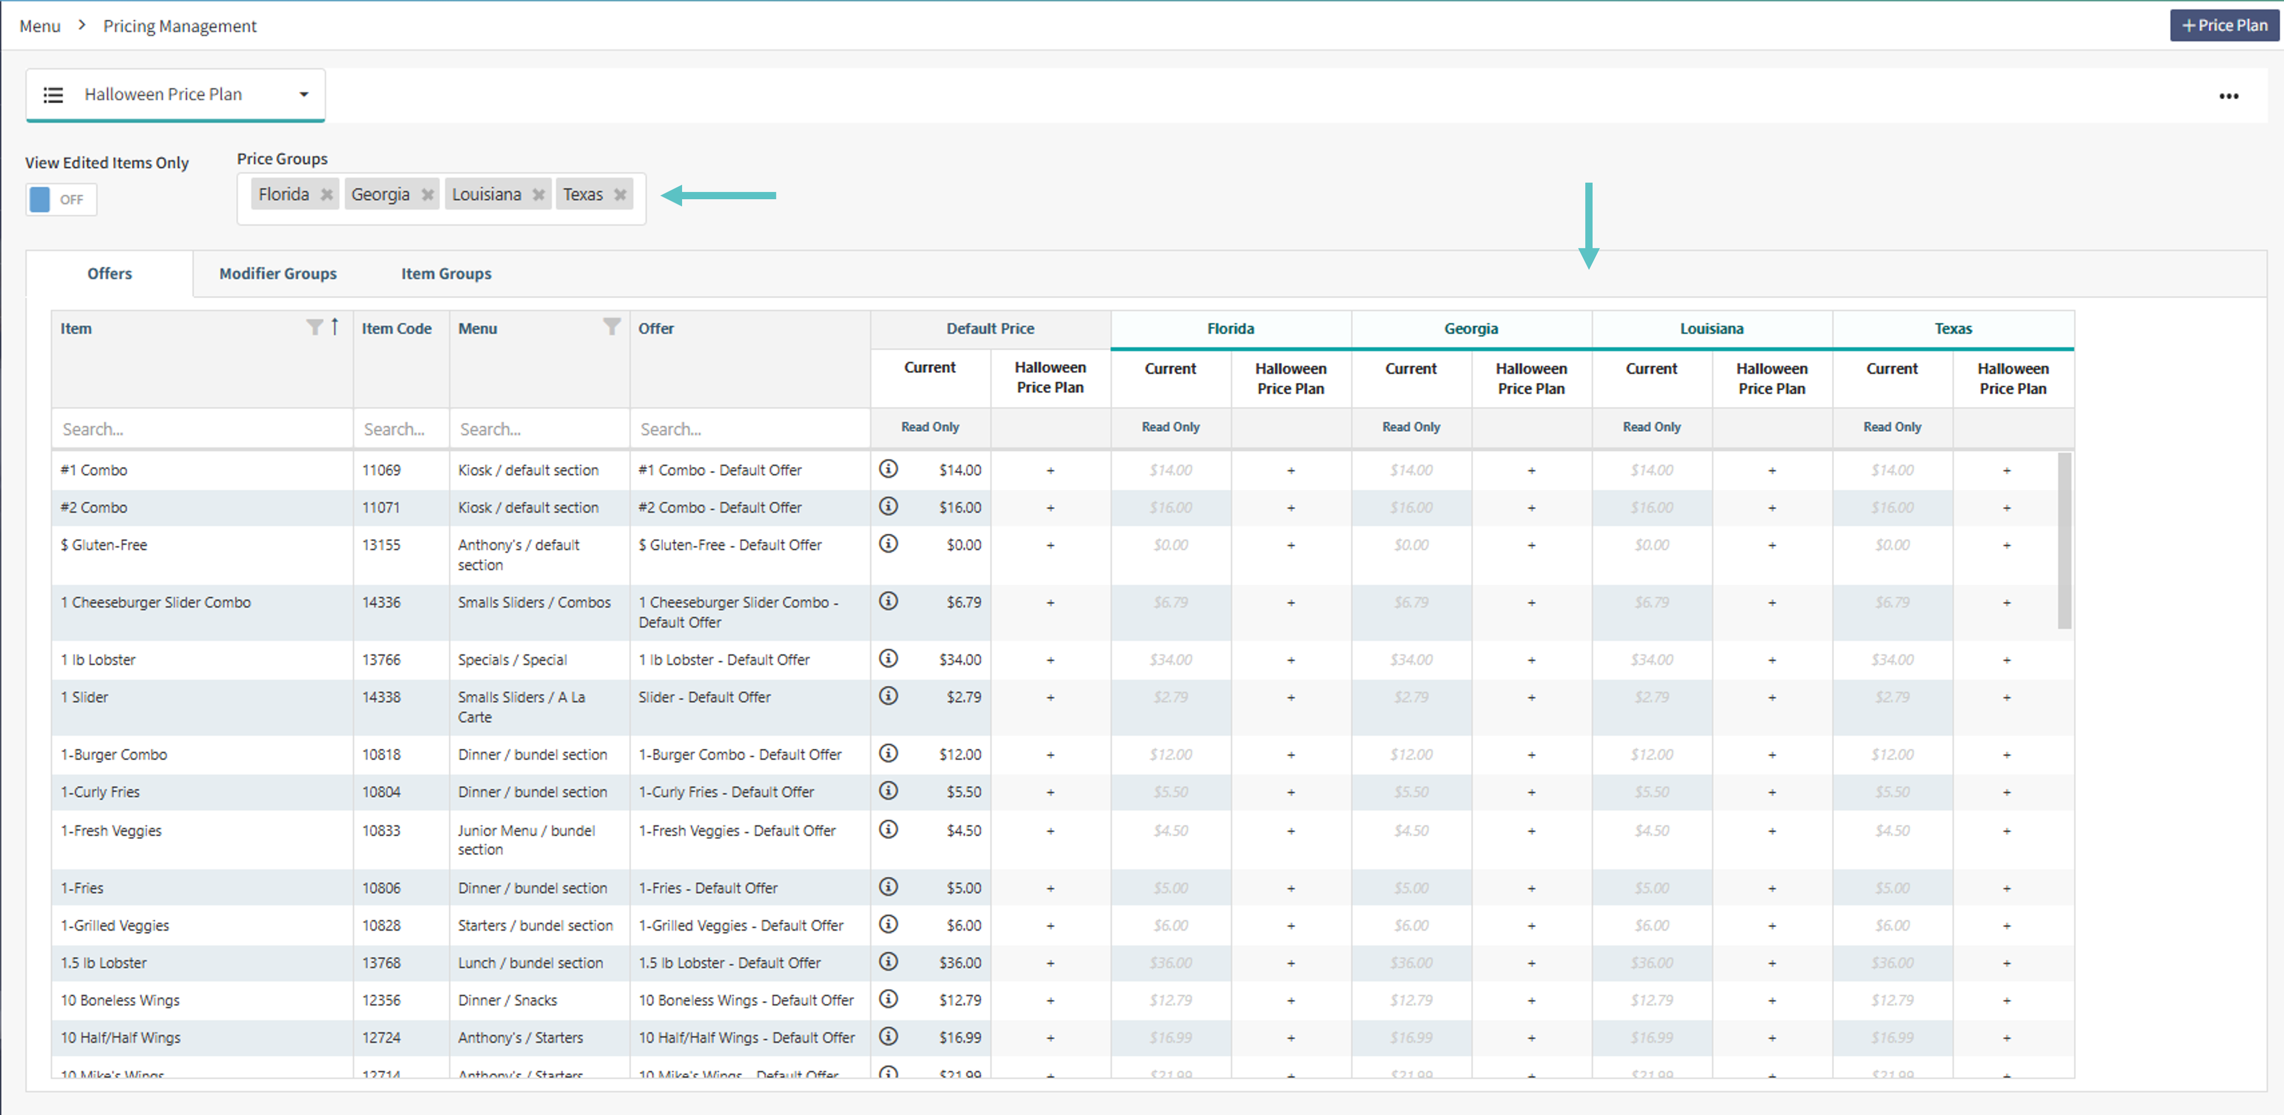
Task: Toggle View Edited Items Only switch
Action: click(x=60, y=199)
